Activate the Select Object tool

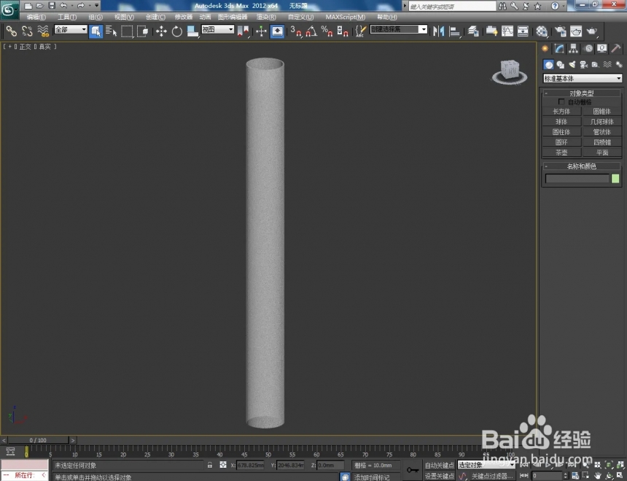coord(96,31)
